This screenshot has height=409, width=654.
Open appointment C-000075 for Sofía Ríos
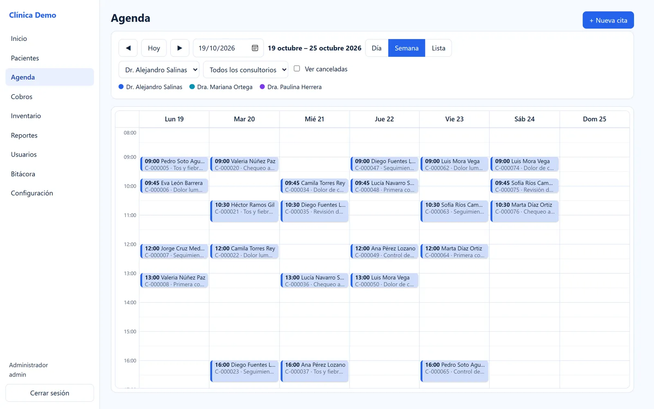click(524, 186)
